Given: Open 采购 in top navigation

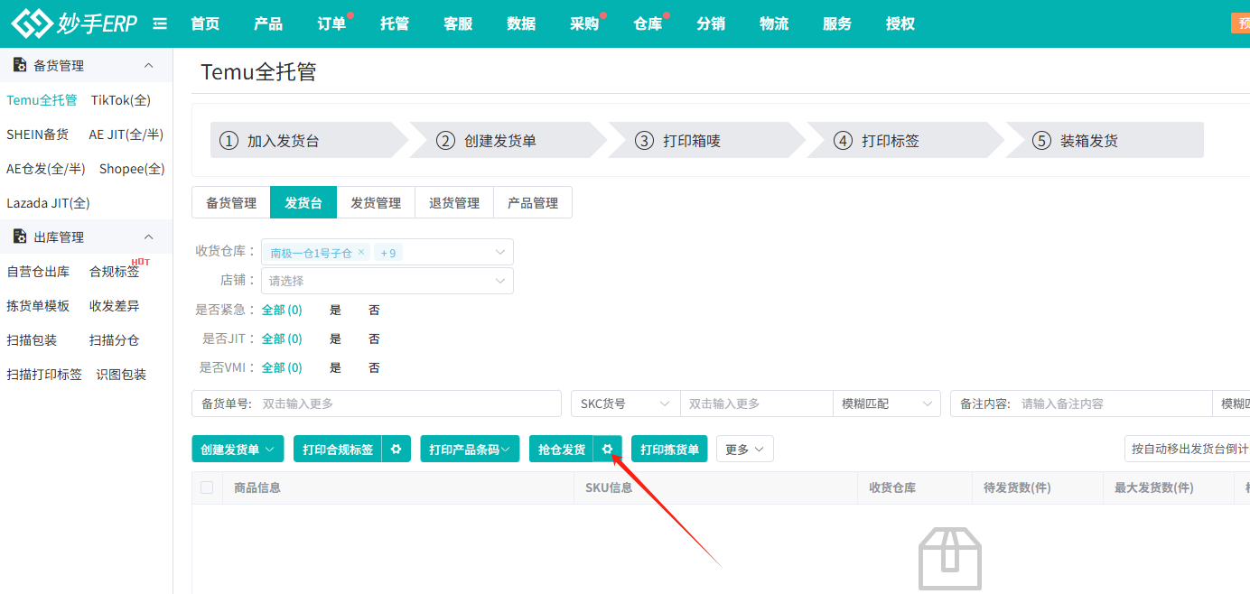Looking at the screenshot, I should (584, 23).
